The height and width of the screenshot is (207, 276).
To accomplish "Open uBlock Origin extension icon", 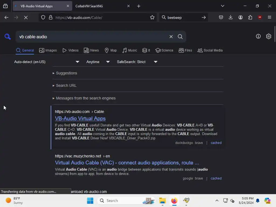I will (260, 17).
